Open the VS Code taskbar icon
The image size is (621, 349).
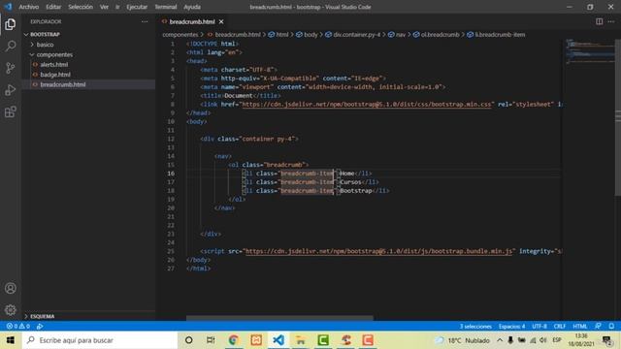278,340
